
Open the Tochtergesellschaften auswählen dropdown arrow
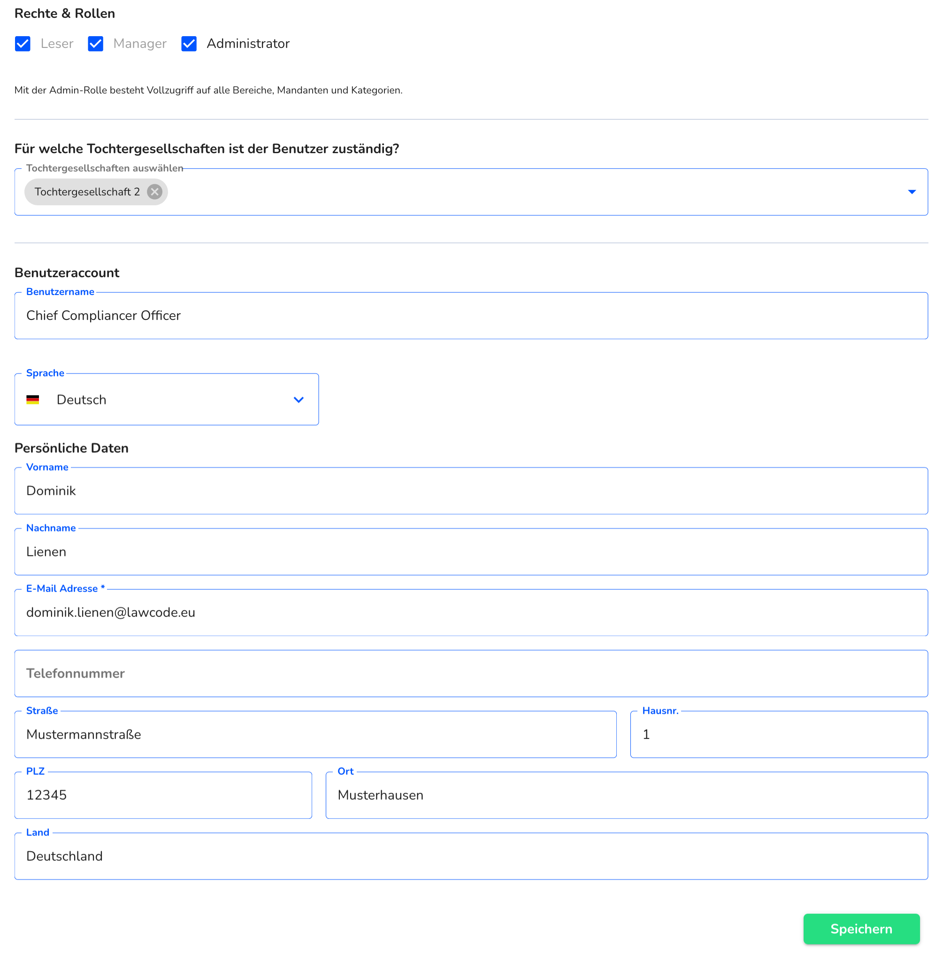(912, 192)
